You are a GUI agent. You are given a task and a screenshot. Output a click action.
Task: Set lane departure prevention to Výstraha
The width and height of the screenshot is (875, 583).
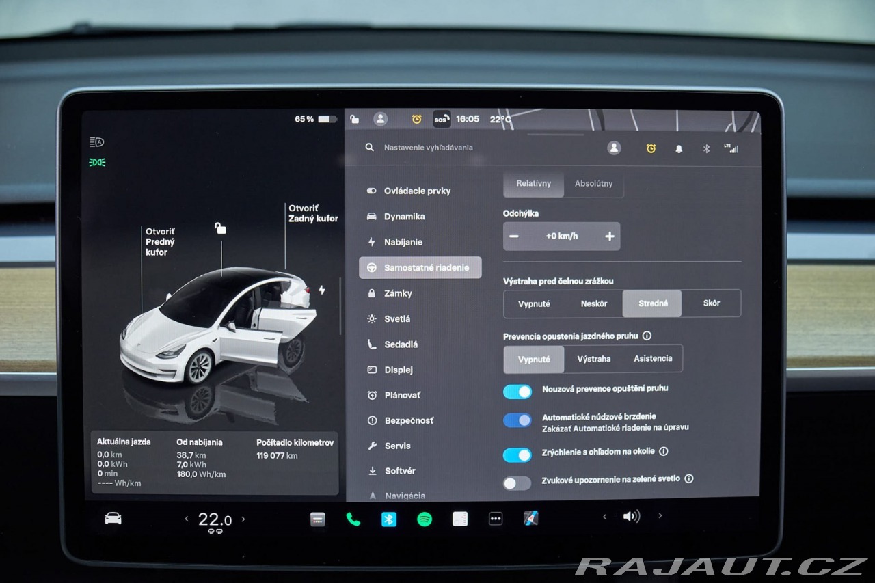click(x=593, y=359)
